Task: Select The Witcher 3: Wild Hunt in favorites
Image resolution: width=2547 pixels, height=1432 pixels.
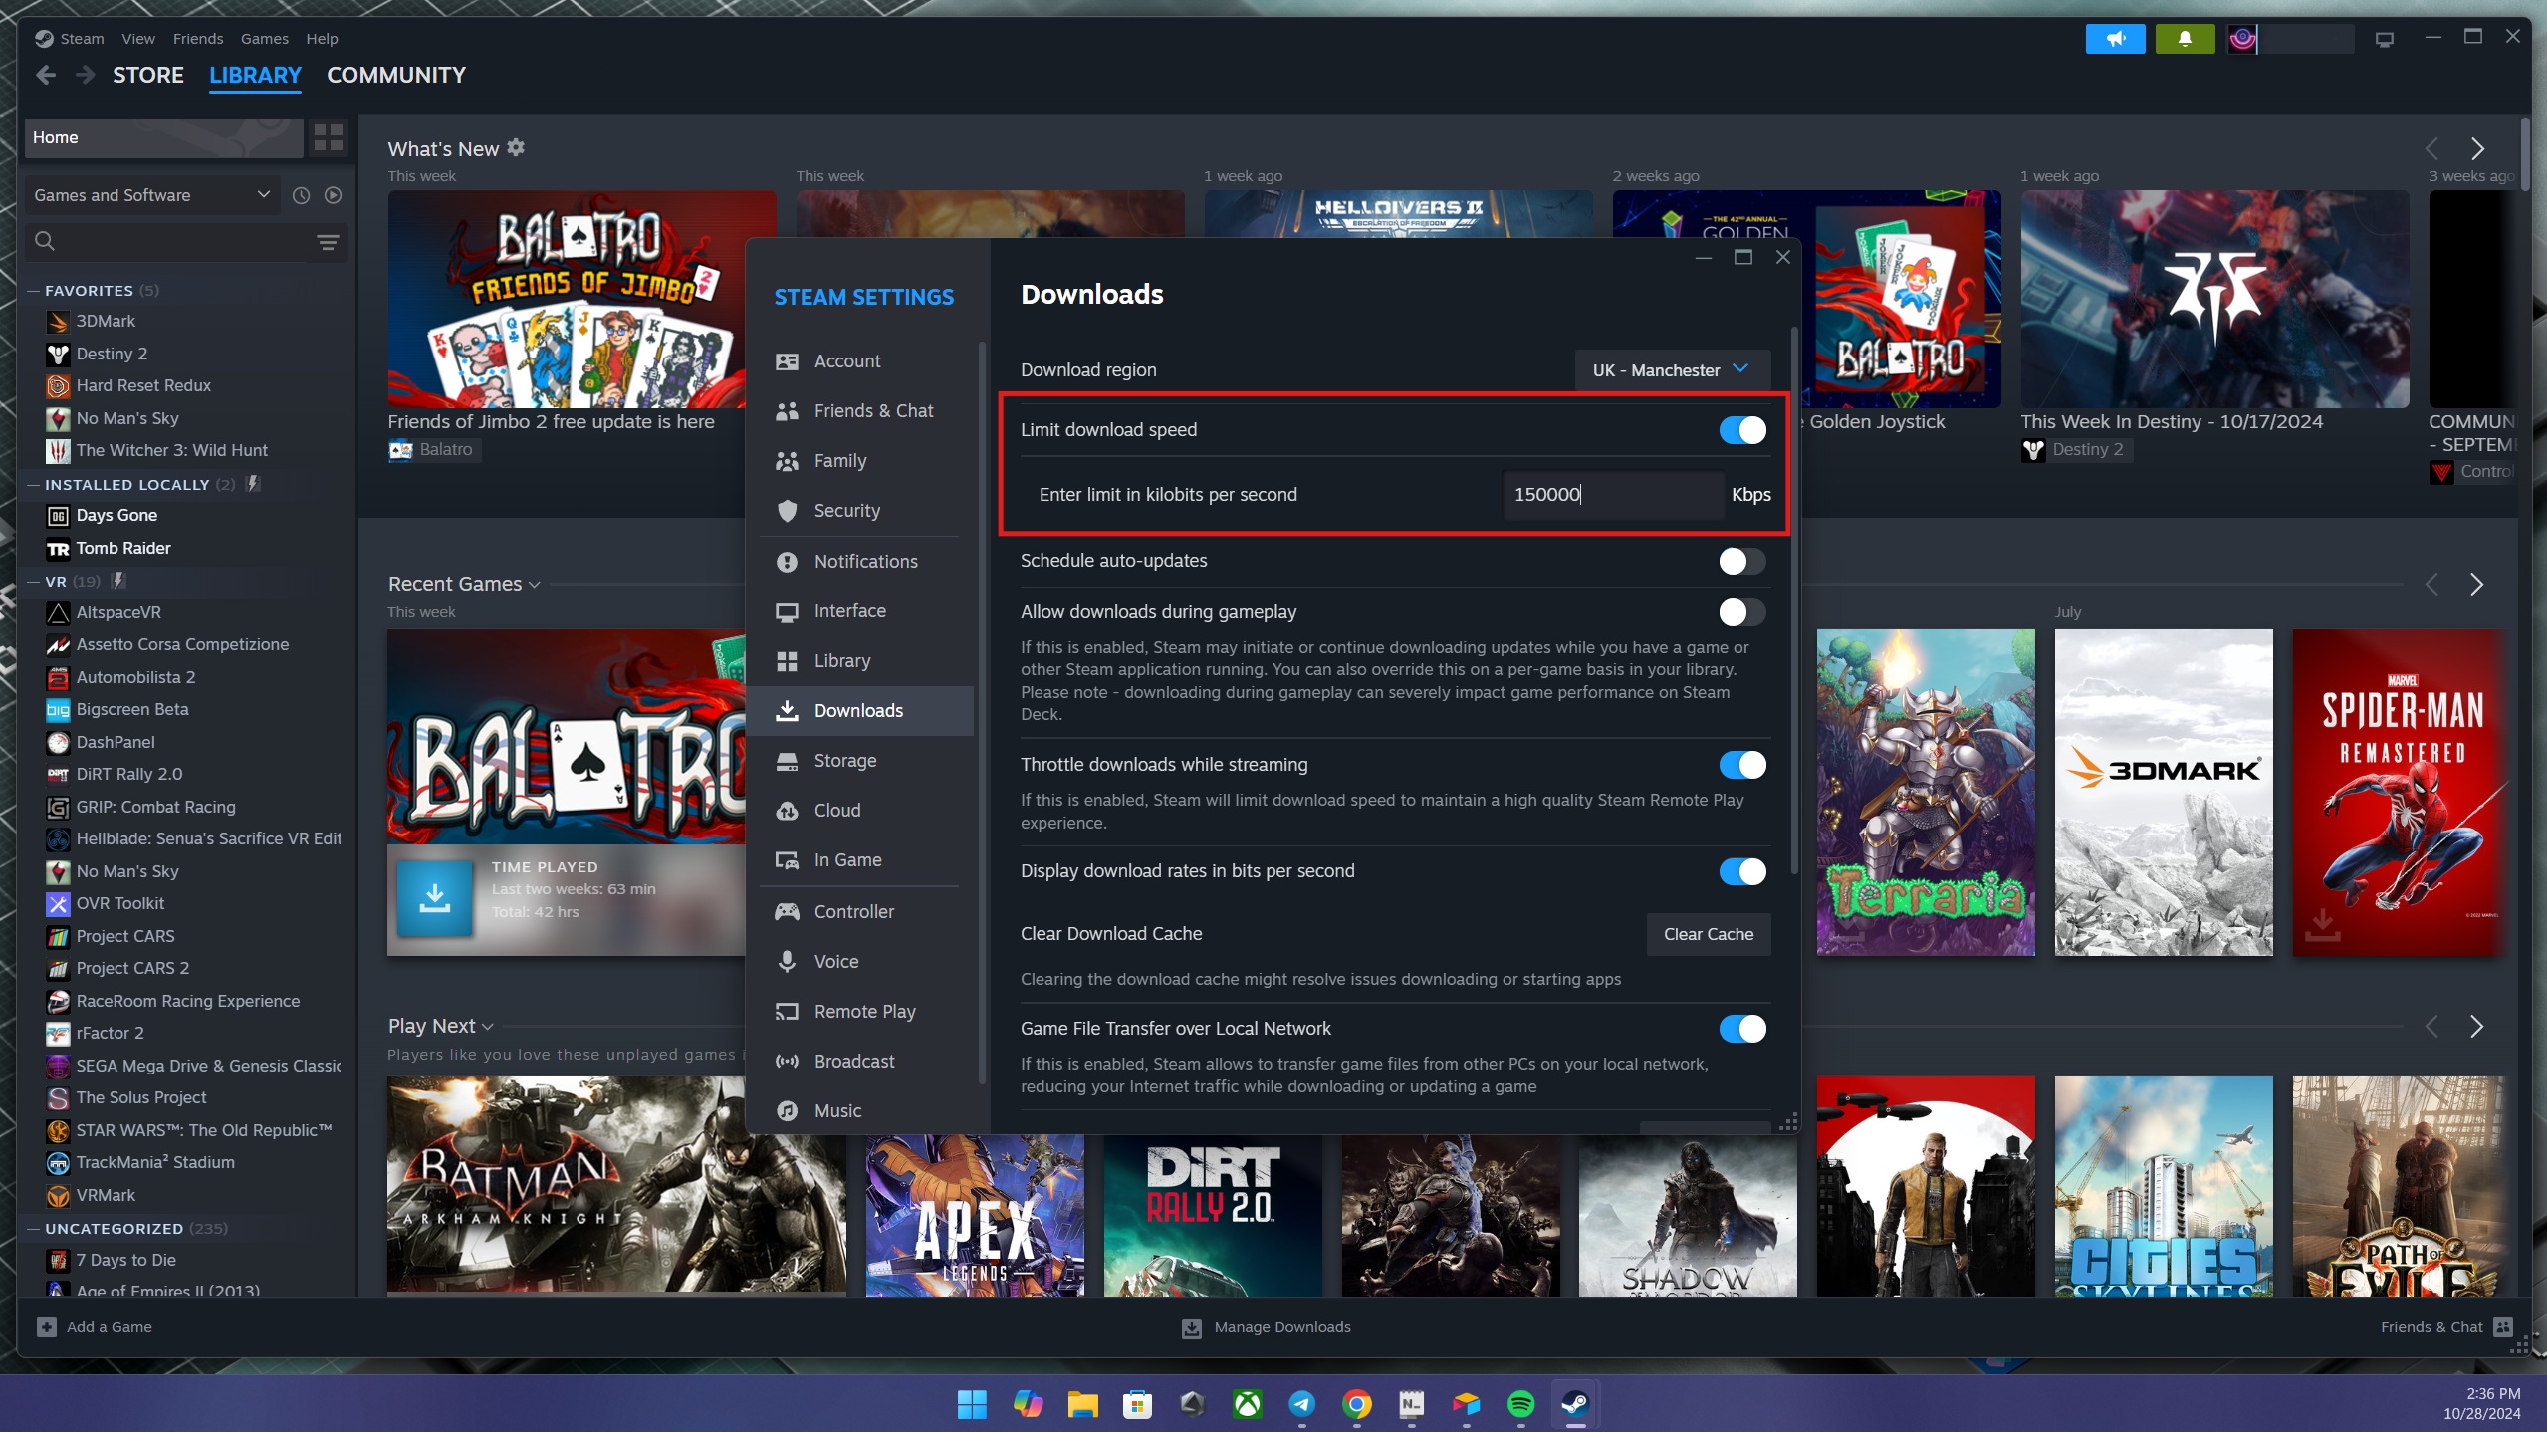Action: point(171,451)
